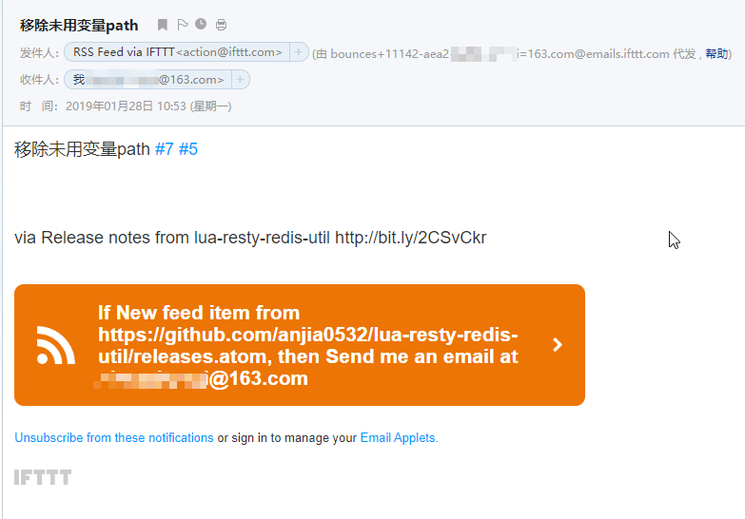Screen dimensions: 745x519
Task: Print the email using the printer icon
Action: pyautogui.click(x=221, y=25)
